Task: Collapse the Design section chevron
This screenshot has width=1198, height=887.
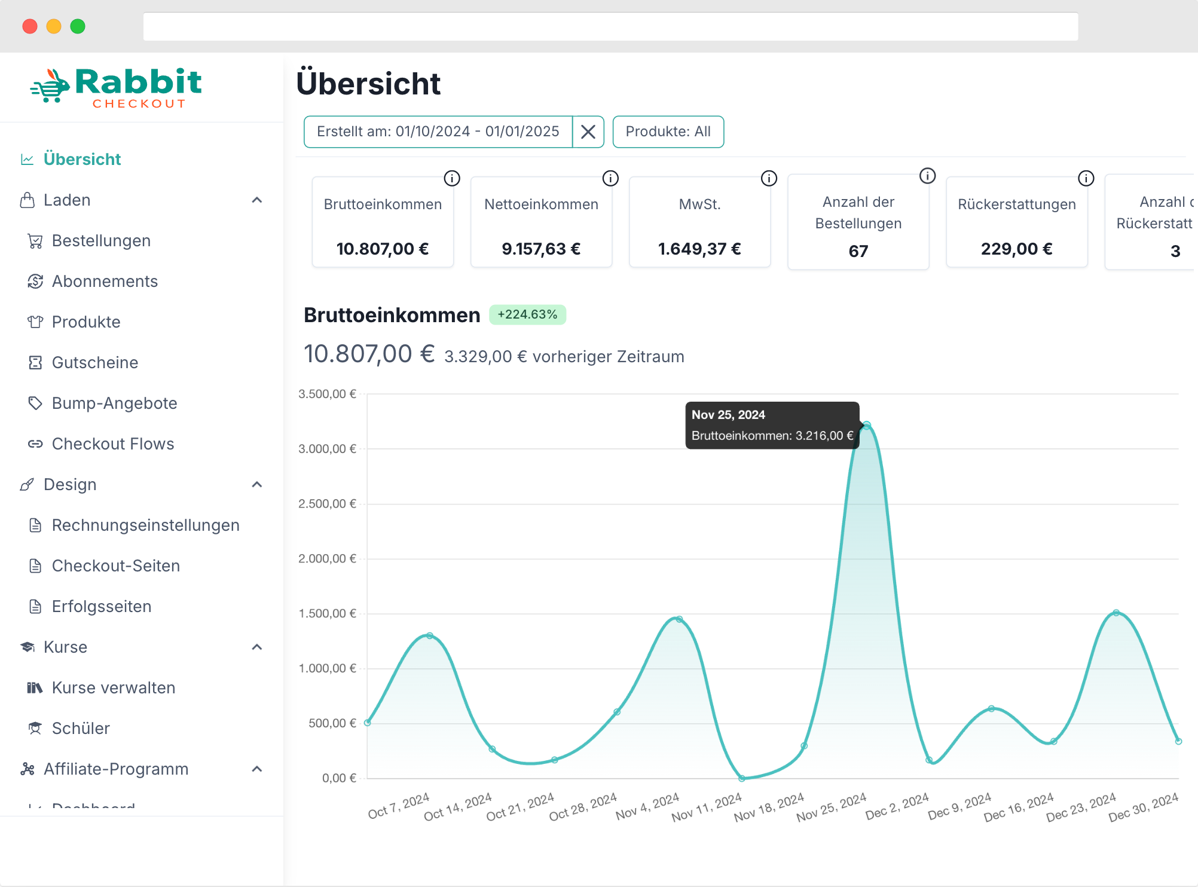Action: coord(257,485)
